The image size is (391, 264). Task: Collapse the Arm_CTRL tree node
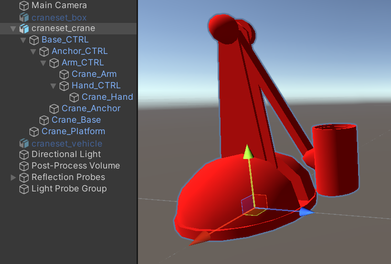tap(43, 63)
